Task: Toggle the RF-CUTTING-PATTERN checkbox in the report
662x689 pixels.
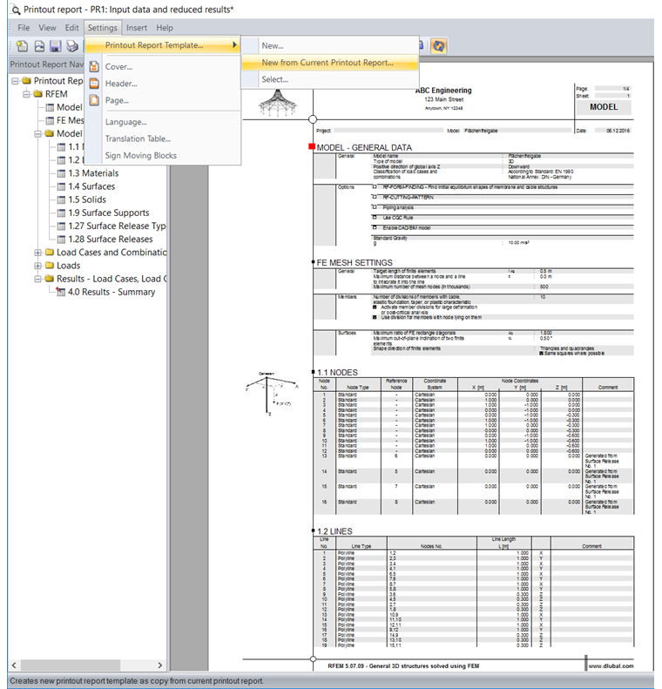Action: coord(375,197)
